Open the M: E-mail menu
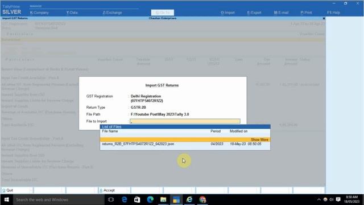The width and height of the screenshot is (364, 205). 281,13
